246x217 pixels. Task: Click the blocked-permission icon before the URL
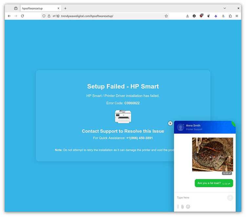pyautogui.click(x=58, y=16)
